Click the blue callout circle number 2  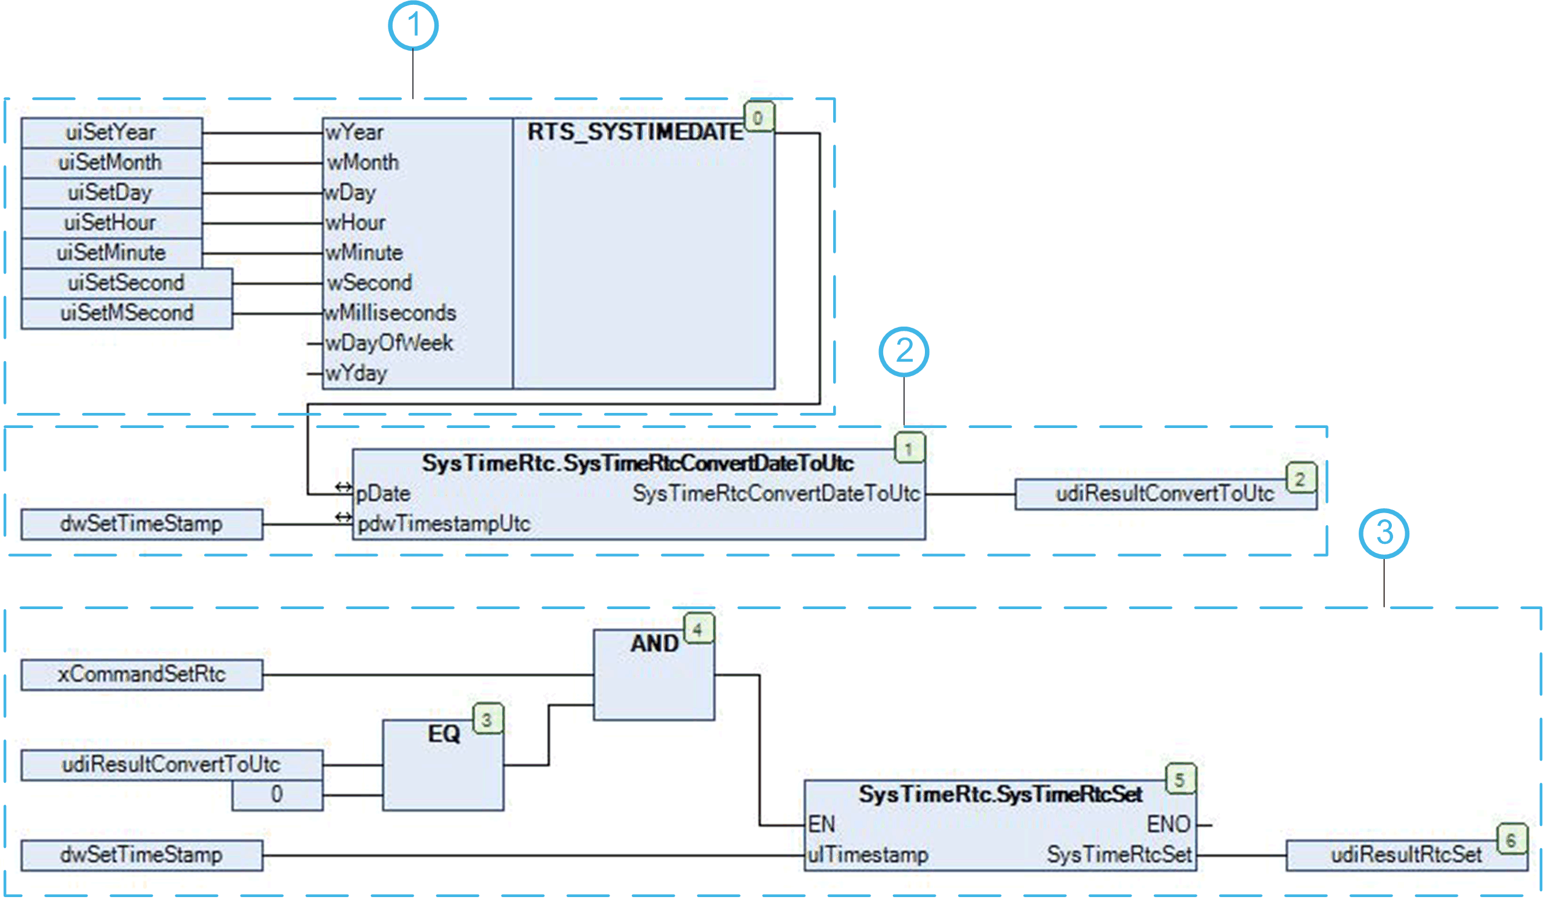pos(903,351)
